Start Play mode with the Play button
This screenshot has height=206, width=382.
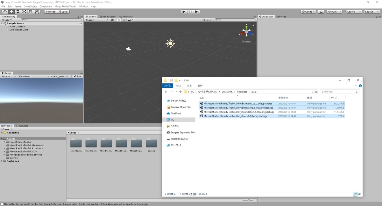(x=184, y=12)
